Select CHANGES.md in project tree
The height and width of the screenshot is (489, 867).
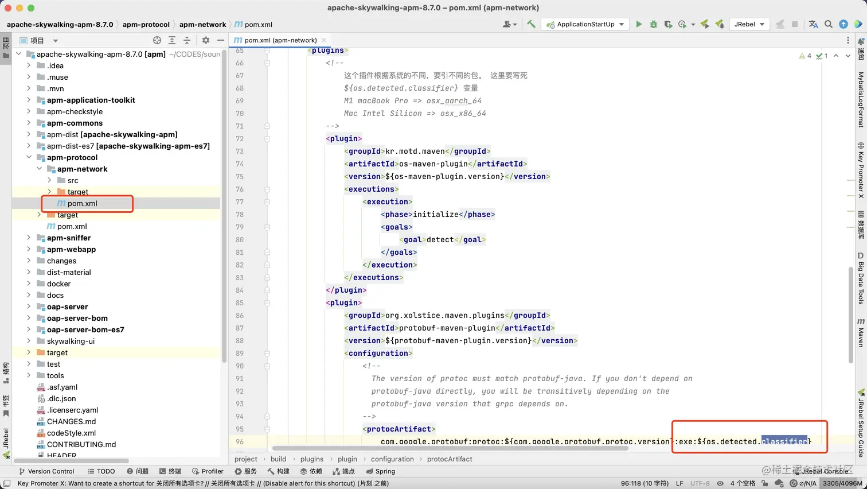(71, 421)
